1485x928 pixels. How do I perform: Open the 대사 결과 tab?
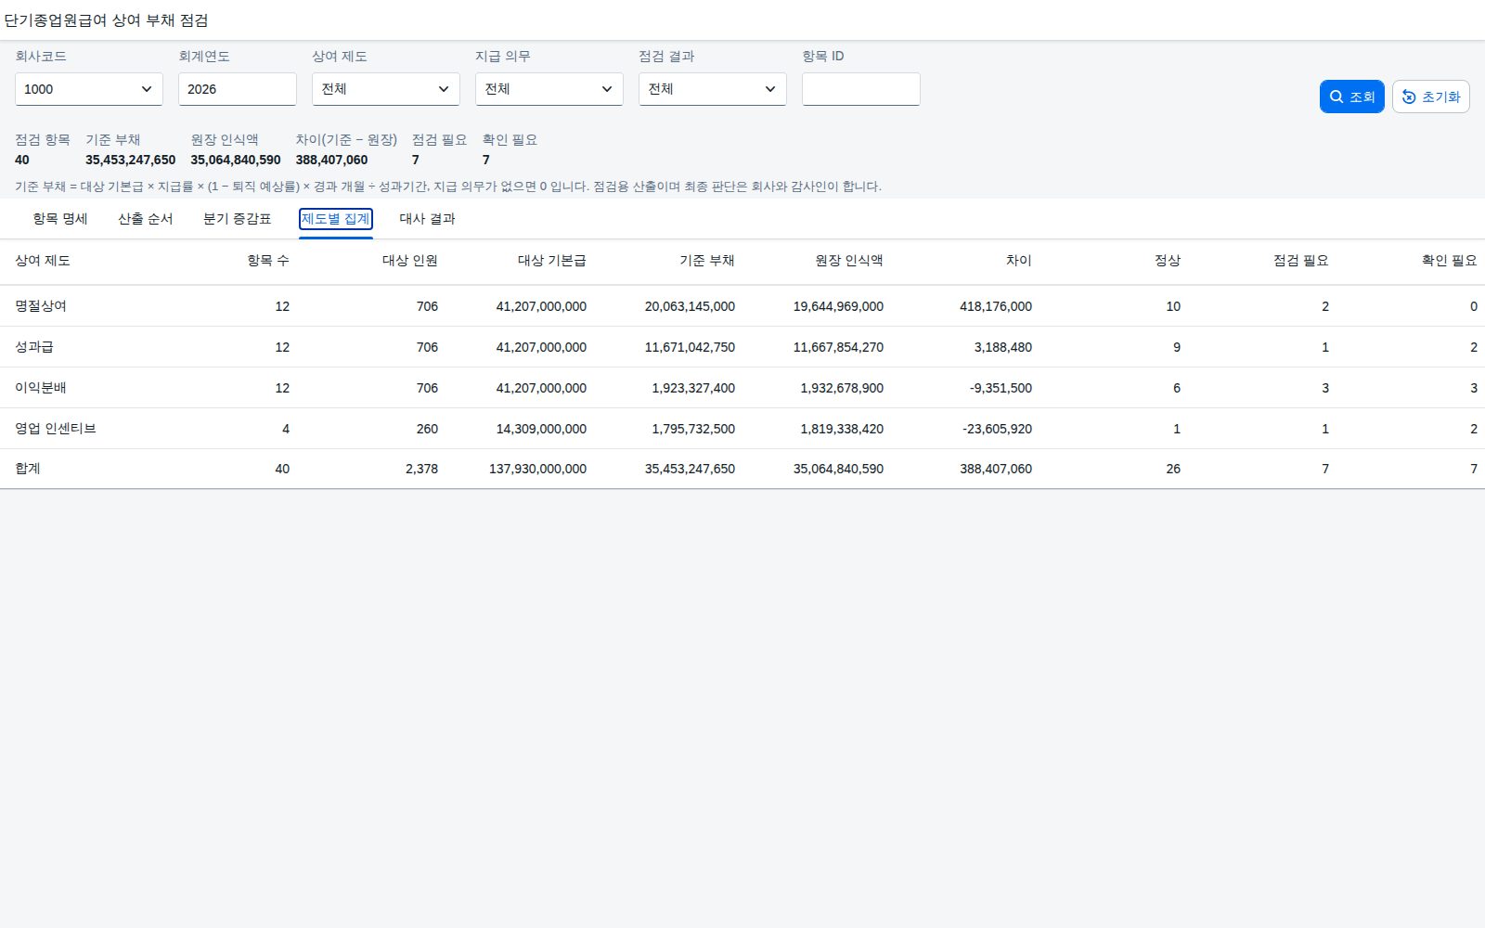[428, 219]
